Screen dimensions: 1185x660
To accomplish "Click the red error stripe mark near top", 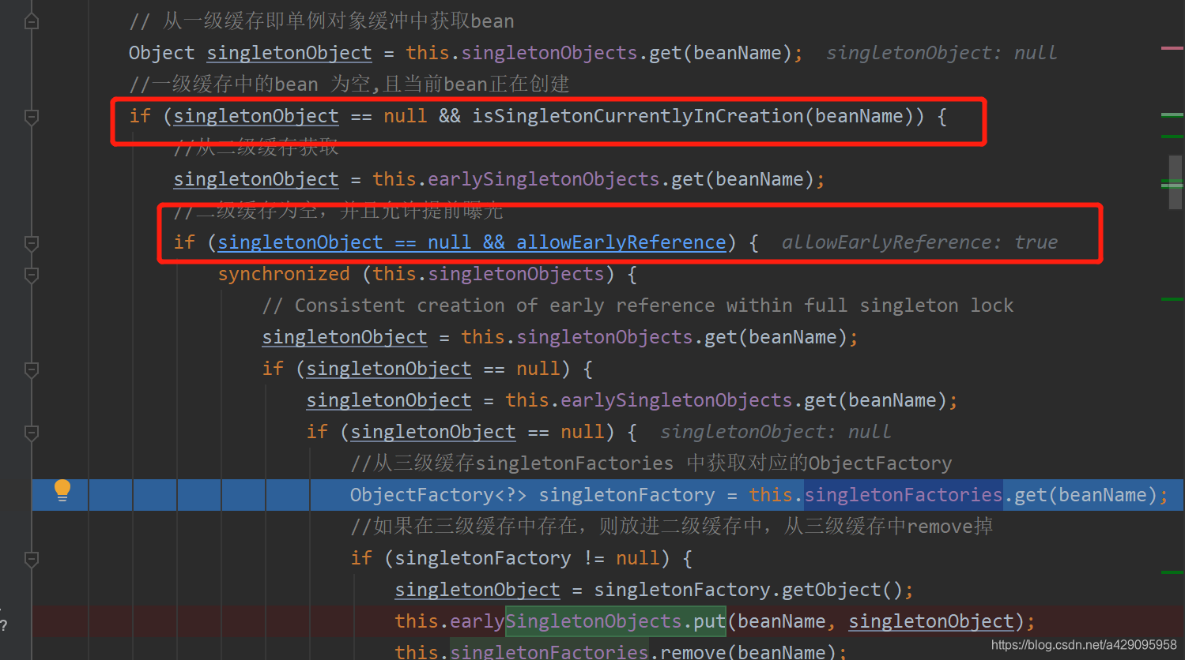I will coord(1172,48).
